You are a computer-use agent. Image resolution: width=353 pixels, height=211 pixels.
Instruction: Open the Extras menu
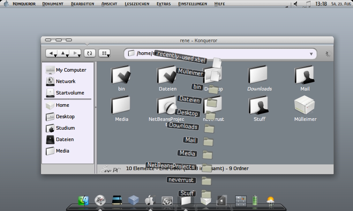click(164, 4)
